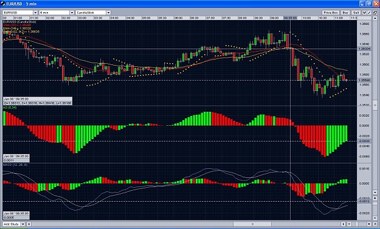Click the OHLC price info box
Image resolution: width=380 pixels, height=229 pixels.
[x=38, y=101]
